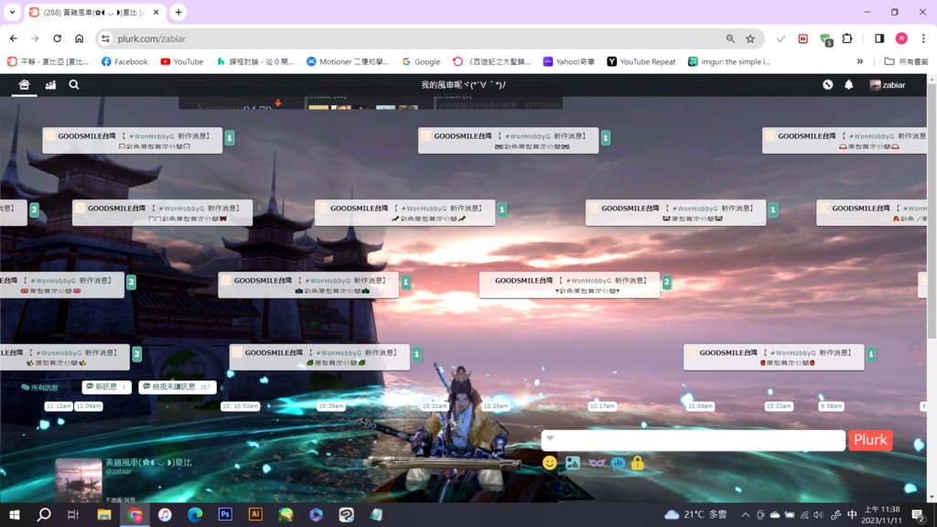Open the zabiar account menu
The image size is (937, 527).
[888, 85]
